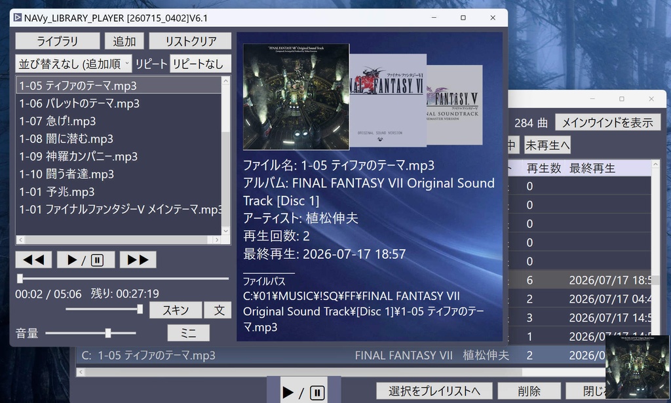Click the Final Fantasy VII album cover
The width and height of the screenshot is (671, 403).
(x=296, y=97)
